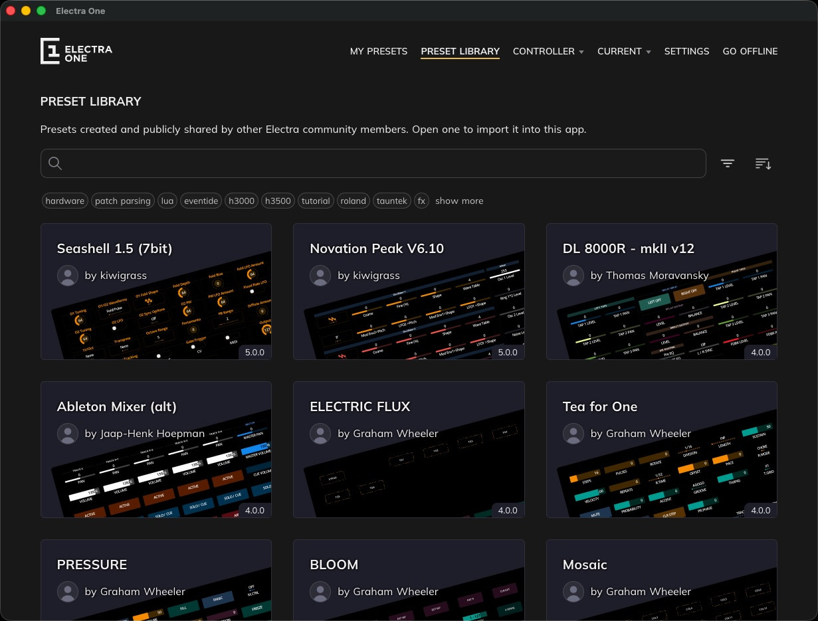818x621 pixels.
Task: Click 4.0.0 badge on ELECTRIC FLUX card
Action: pos(508,510)
